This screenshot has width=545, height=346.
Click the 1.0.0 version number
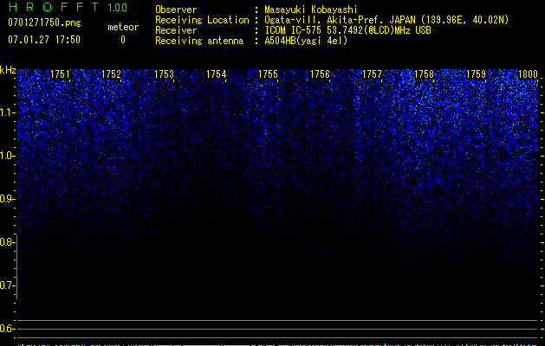[x=117, y=8]
